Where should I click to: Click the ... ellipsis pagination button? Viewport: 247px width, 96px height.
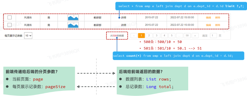179,36
